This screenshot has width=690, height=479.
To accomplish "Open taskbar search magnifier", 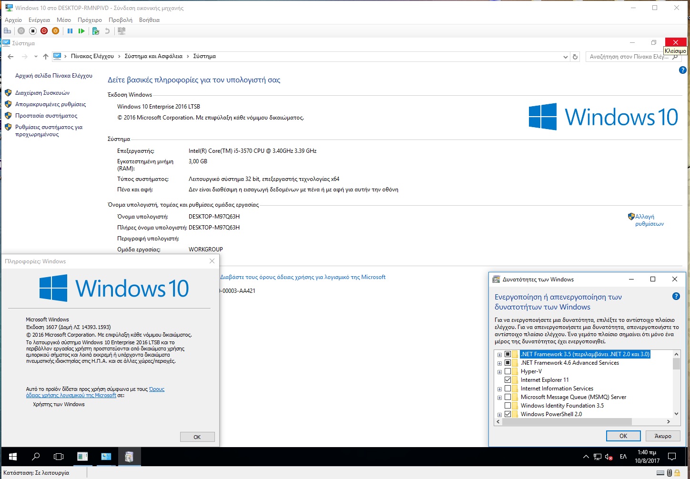I will pyautogui.click(x=36, y=457).
